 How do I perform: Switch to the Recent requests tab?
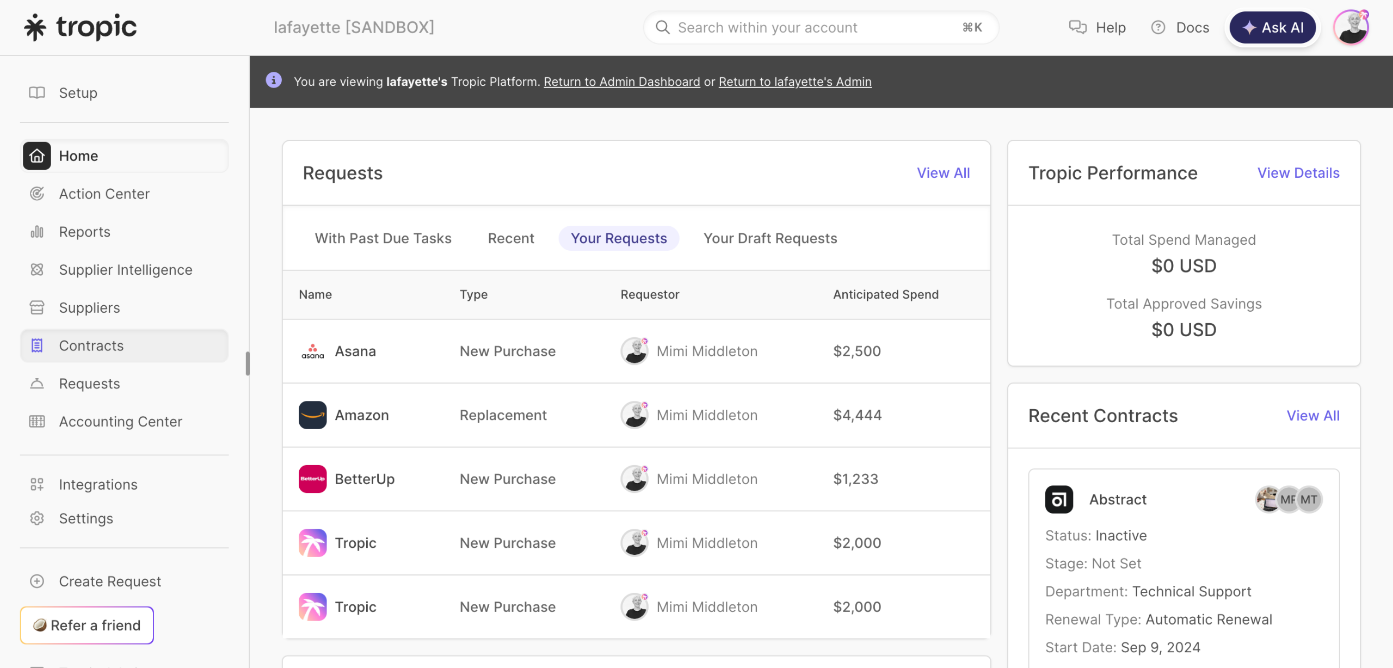click(x=511, y=238)
